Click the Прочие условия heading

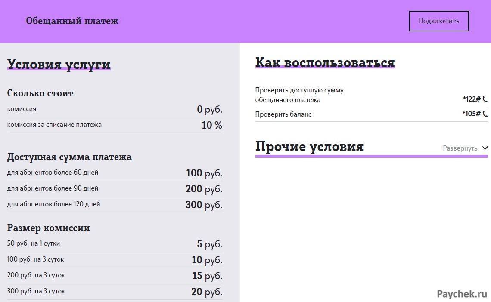[x=309, y=146]
